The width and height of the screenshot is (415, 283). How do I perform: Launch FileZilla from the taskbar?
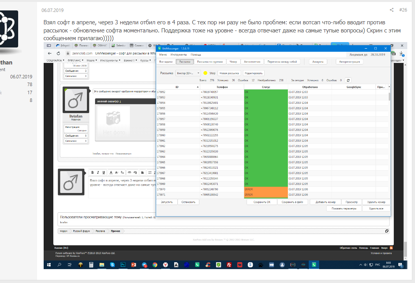(229, 264)
